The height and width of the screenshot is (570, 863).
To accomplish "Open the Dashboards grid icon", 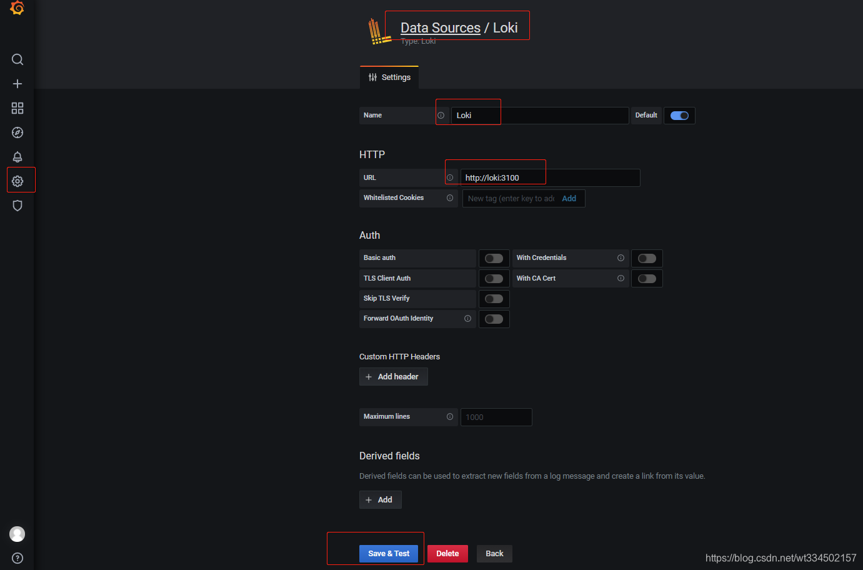I will (17, 108).
